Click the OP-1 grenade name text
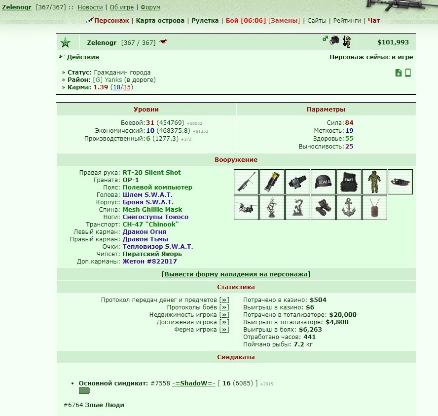This screenshot has height=416, width=438. (x=131, y=180)
